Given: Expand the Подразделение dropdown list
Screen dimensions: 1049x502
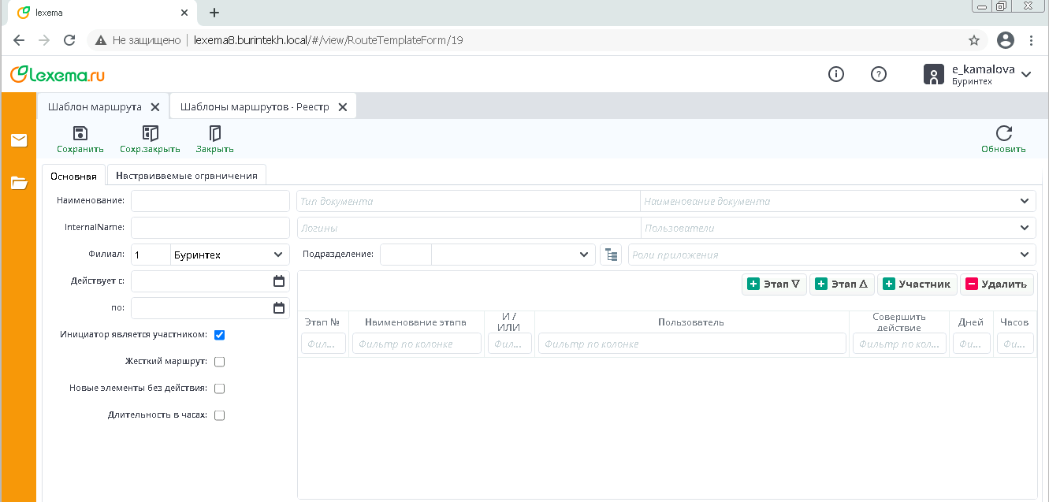Looking at the screenshot, I should (583, 255).
